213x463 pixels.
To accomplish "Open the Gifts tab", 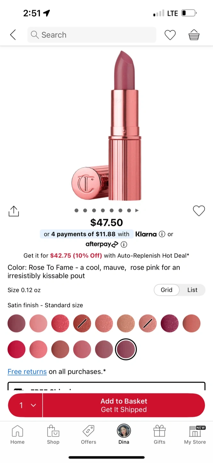I will [159, 434].
